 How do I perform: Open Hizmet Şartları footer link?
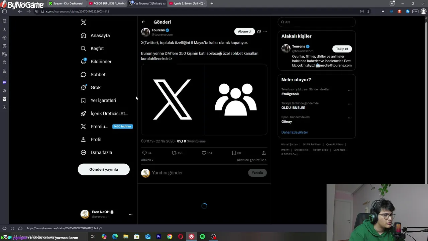[x=290, y=145]
